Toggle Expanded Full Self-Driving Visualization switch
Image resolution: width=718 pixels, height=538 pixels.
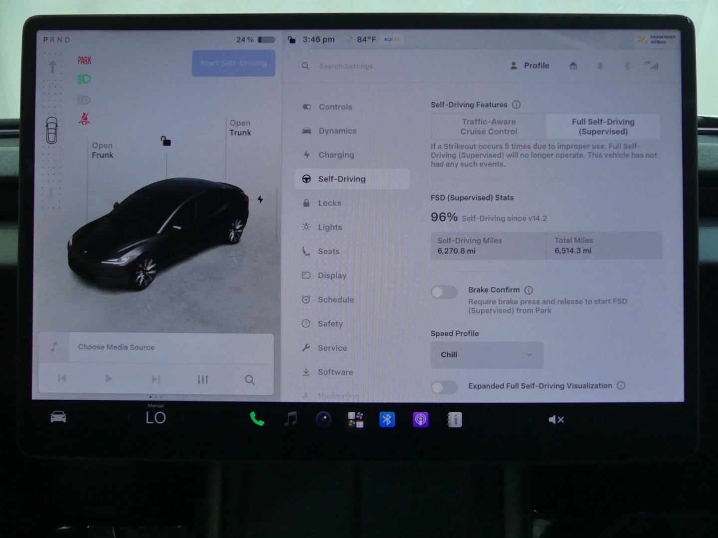pyautogui.click(x=444, y=387)
